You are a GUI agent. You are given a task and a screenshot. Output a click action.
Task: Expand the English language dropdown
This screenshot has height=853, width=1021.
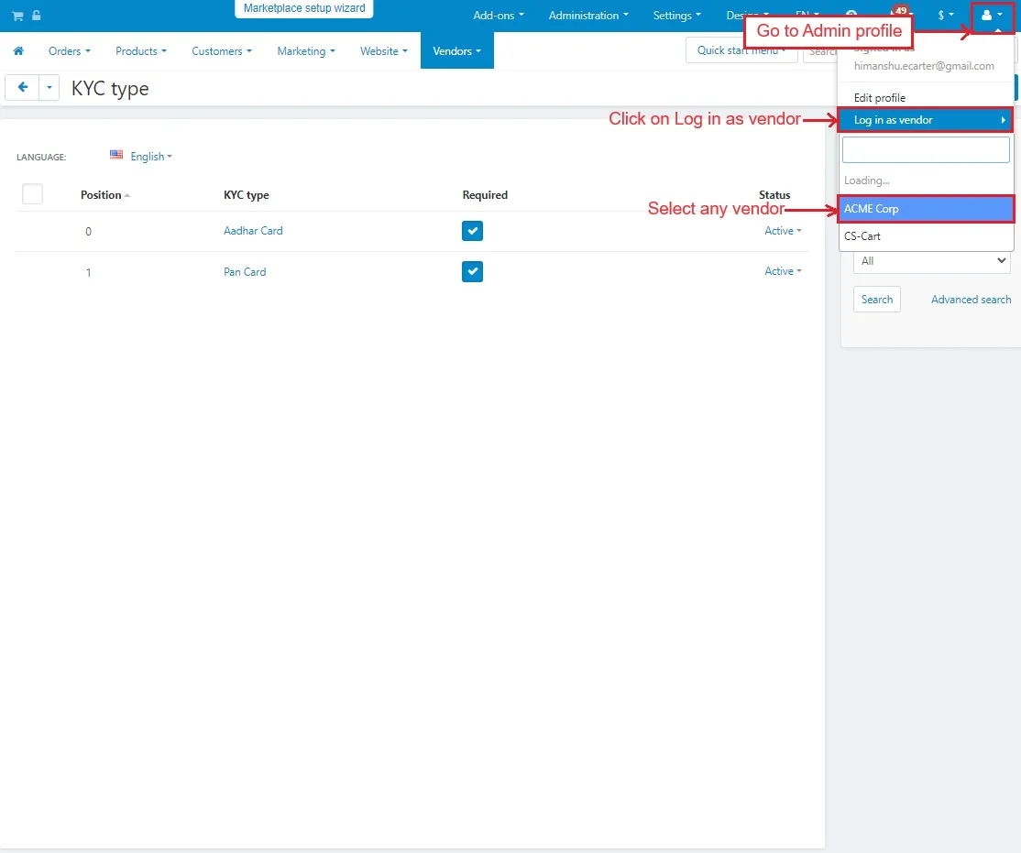point(151,157)
